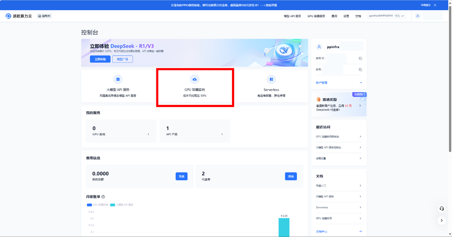Open the 邀请奖励 card chevron
Image resolution: width=452 pixels, height=237 pixels.
[360, 105]
